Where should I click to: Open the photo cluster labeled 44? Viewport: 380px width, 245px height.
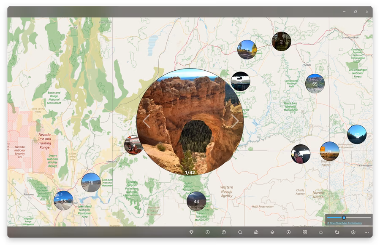point(196,201)
